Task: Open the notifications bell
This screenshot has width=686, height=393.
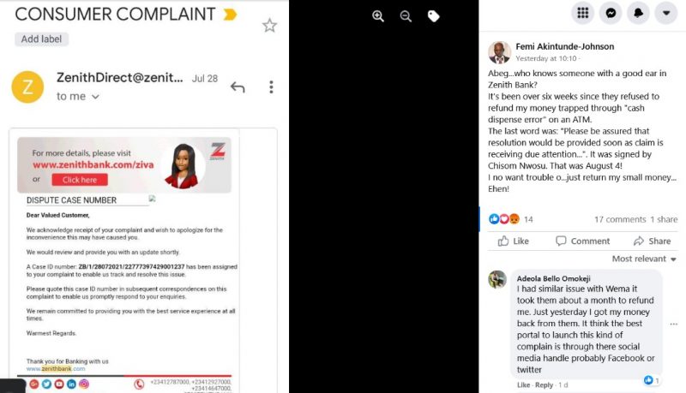Action: point(638,13)
